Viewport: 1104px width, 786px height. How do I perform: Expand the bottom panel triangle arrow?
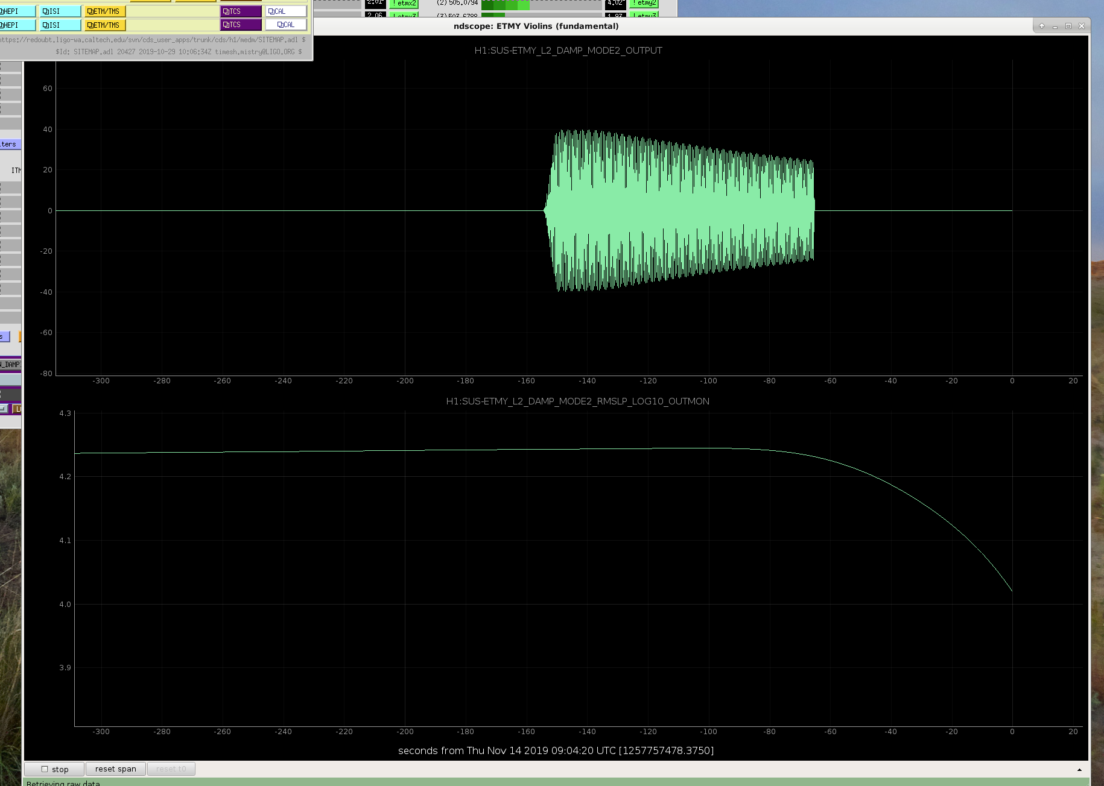(1079, 770)
